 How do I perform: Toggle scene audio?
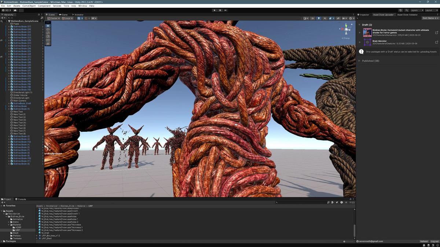(325, 18)
